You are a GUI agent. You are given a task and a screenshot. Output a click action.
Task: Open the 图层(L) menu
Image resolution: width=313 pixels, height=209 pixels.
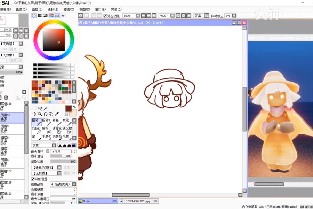pyautogui.click(x=37, y=9)
